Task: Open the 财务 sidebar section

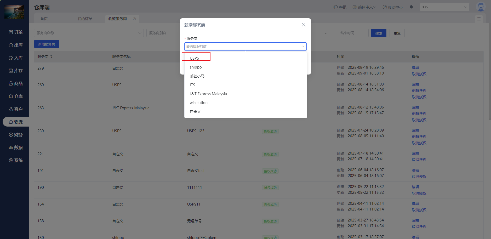Action: (16, 135)
